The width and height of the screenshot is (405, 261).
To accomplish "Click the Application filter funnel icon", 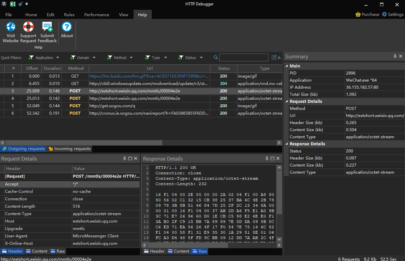I will (x=31, y=58).
